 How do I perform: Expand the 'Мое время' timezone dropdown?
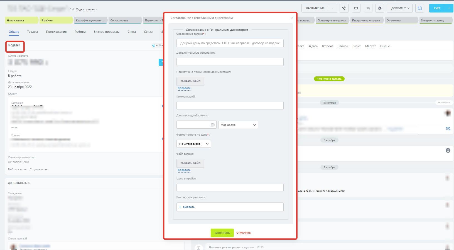point(238,125)
